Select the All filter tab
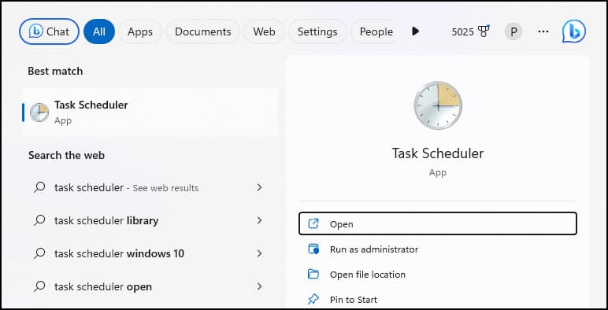The height and width of the screenshot is (310, 608). (99, 31)
